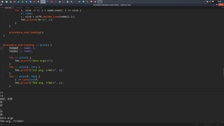This screenshot has width=224, height=126.
Task: Click the unsaved dot on untitled tab
Action: (x=22, y=8)
